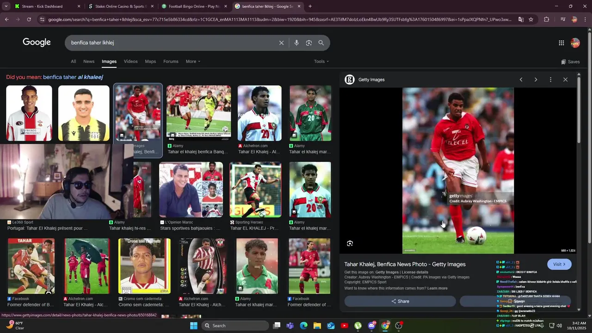The image size is (592, 333).
Task: Reload the page in Chrome
Action: tap(29, 19)
